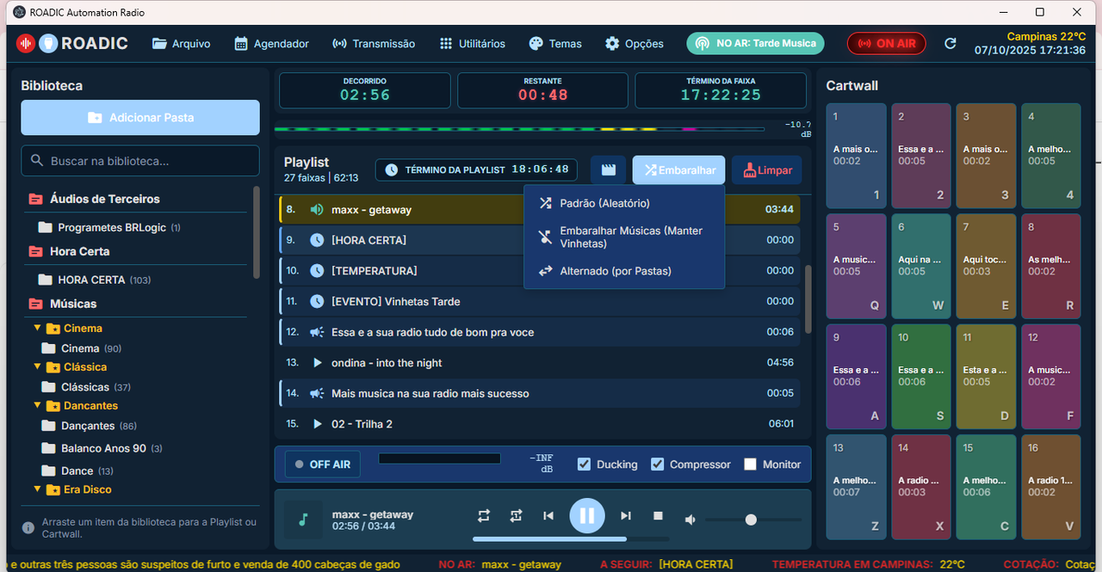Trigger cartwall pad Q A music...

(x=856, y=266)
